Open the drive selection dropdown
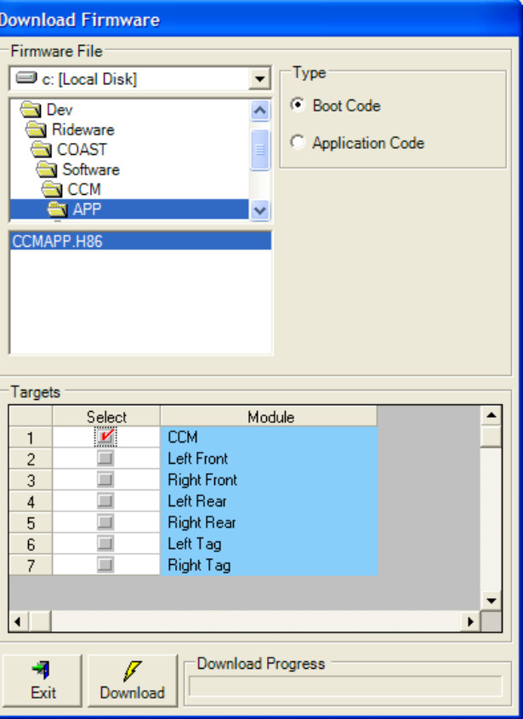 pos(260,79)
